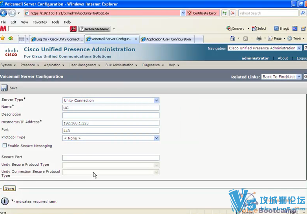Click the browser Back arrow button
This screenshot has width=307, height=214.
[x=4, y=13]
